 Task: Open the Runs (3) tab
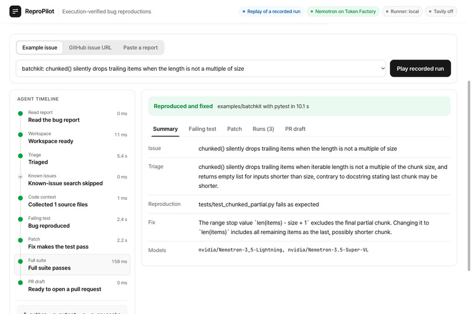click(263, 129)
